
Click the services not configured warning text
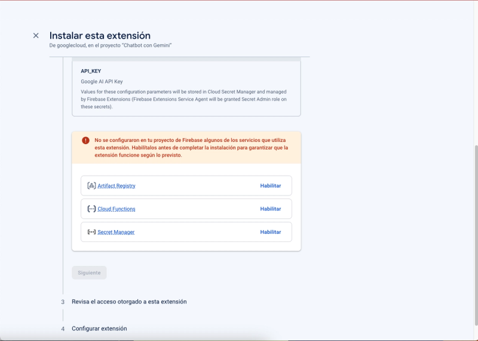tap(191, 147)
